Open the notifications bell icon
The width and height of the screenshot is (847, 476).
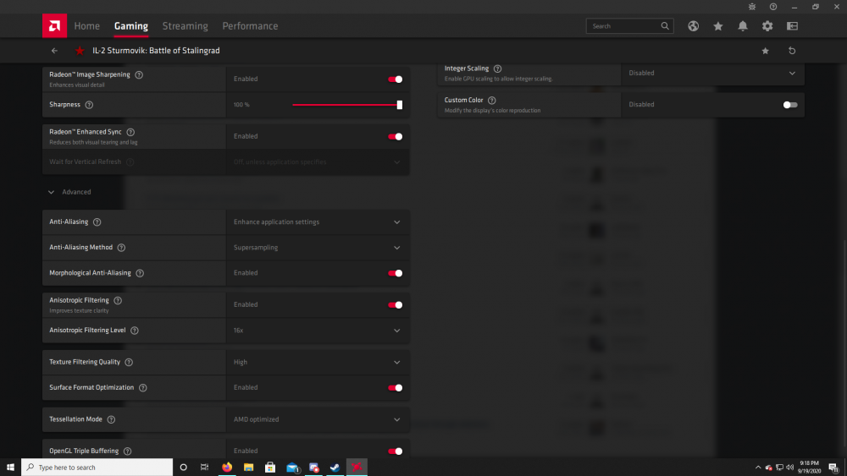coord(743,26)
